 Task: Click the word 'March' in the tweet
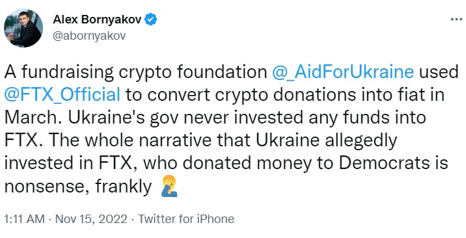point(33,118)
